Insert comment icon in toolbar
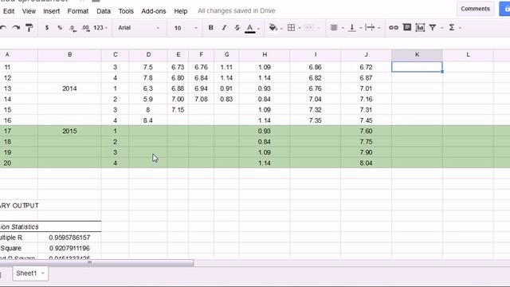 click(407, 28)
